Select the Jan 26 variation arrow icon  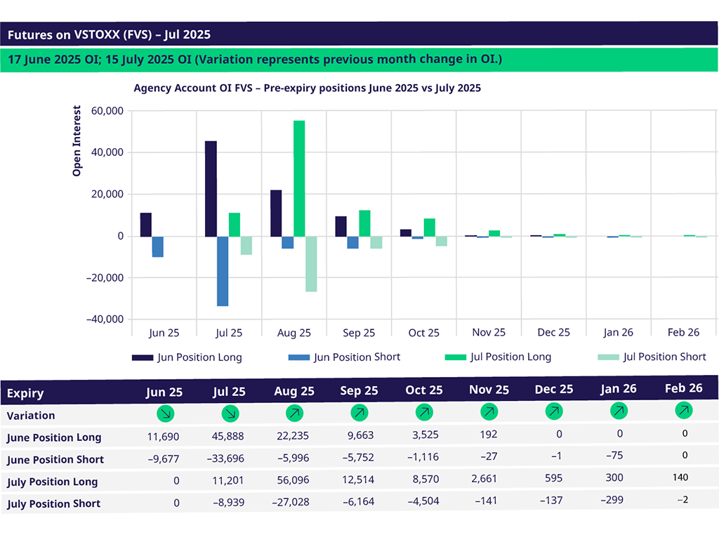pos(619,410)
